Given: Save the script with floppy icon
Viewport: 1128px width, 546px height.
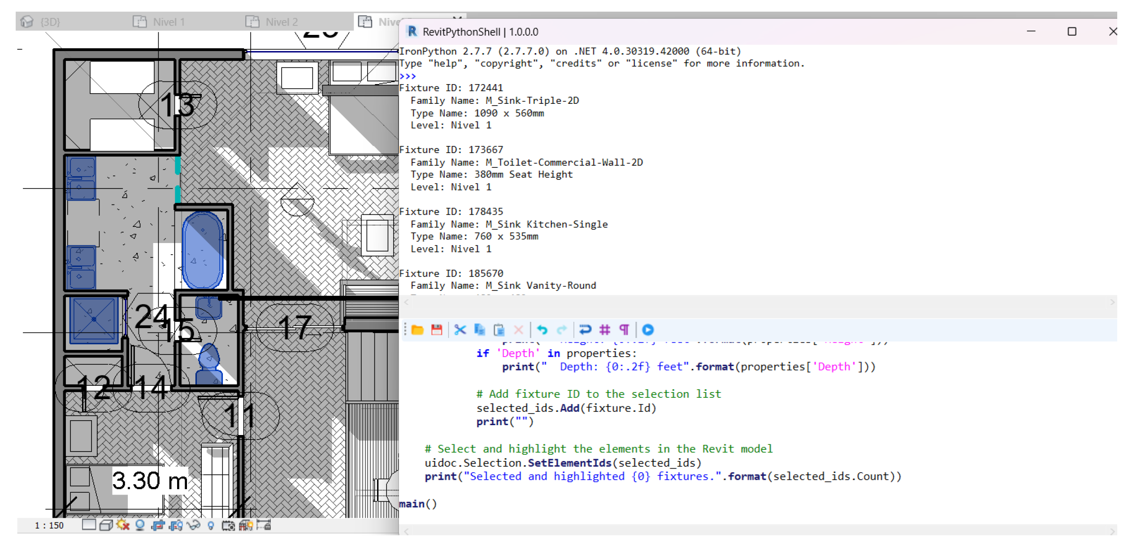Looking at the screenshot, I should pyautogui.click(x=436, y=330).
